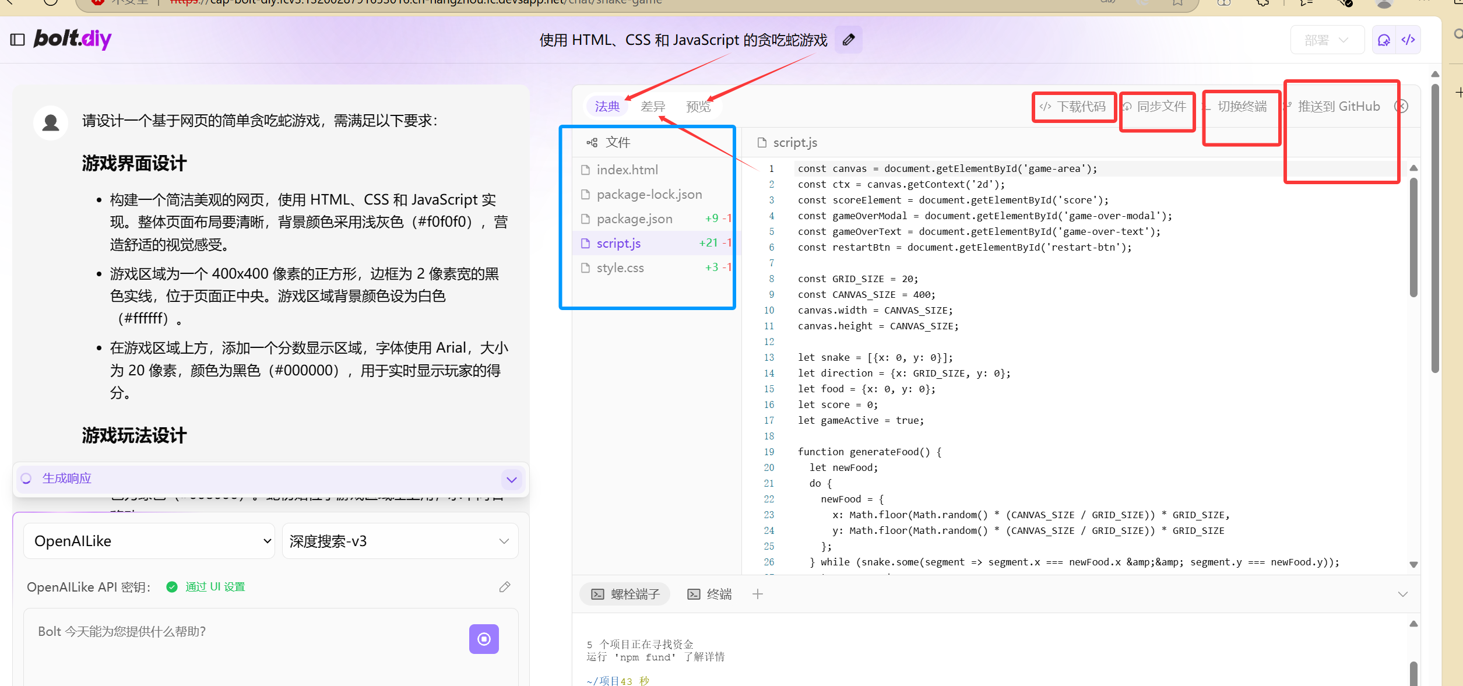This screenshot has height=686, width=1463.
Task: Toggle the sidebar panel icon beside bolt.diy logo
Action: tap(17, 39)
